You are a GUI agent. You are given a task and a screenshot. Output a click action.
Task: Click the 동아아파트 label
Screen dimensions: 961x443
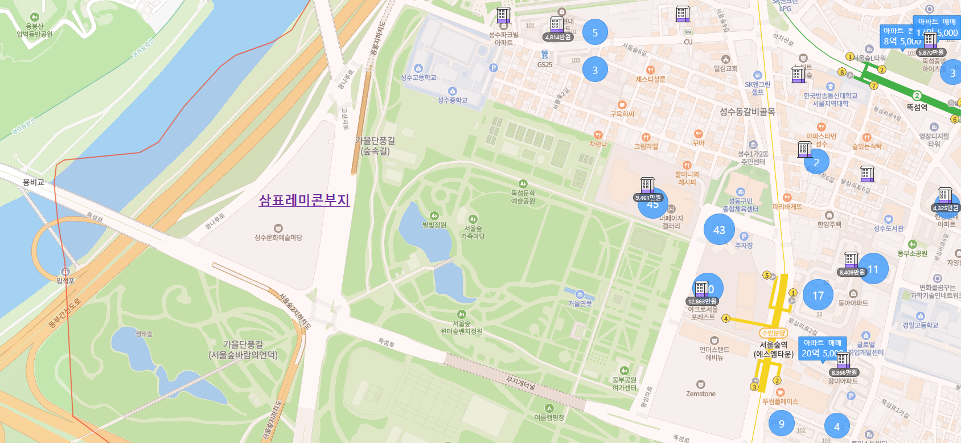[x=853, y=303]
